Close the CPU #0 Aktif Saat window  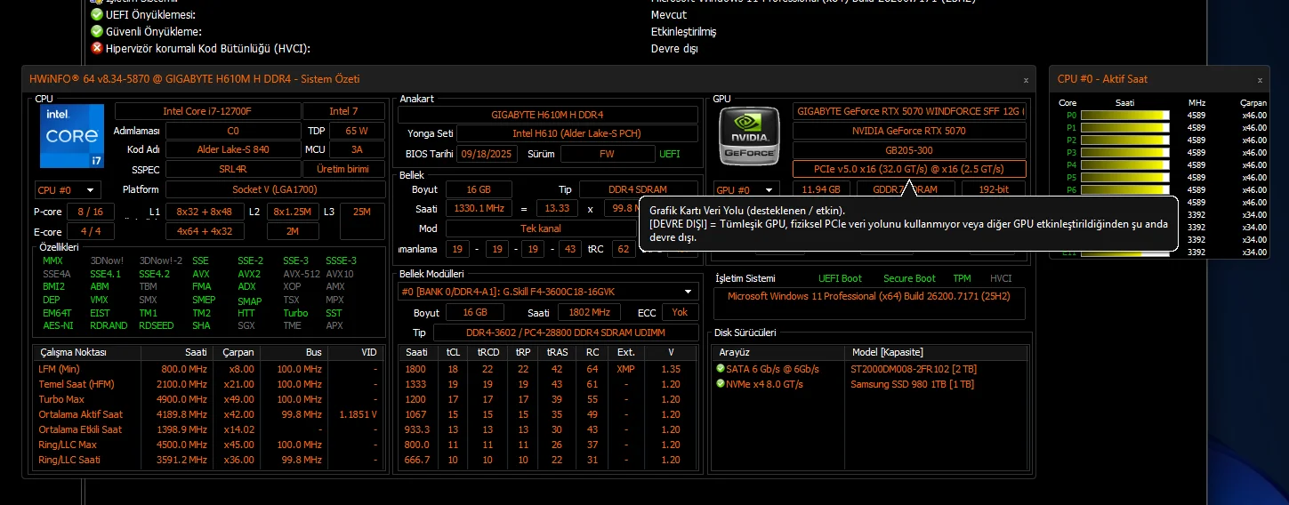pyautogui.click(x=1260, y=79)
